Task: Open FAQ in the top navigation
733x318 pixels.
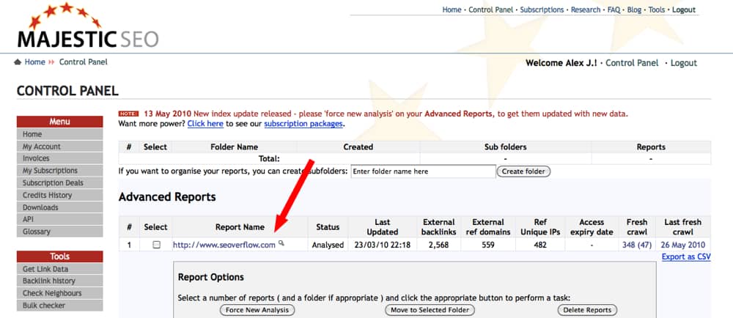Action: point(614,10)
